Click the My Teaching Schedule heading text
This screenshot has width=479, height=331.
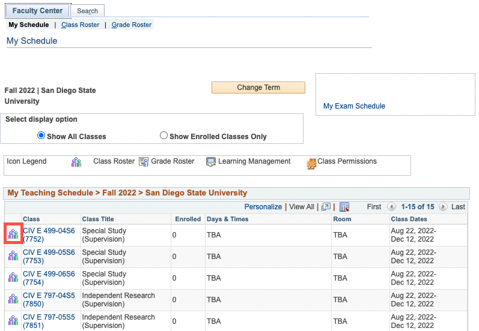pos(127,193)
